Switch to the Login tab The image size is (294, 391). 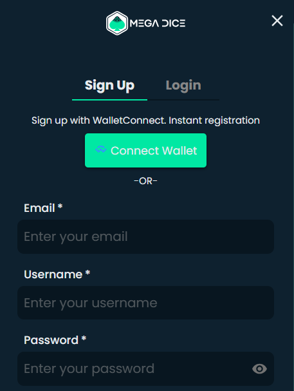(x=183, y=86)
